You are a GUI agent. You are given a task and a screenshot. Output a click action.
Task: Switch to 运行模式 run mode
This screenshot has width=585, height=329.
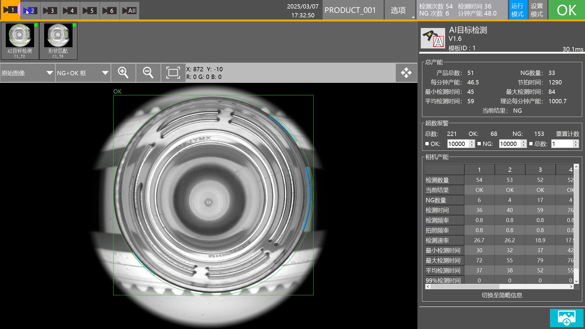coord(517,10)
